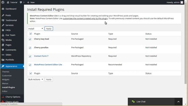Viewport: 188px width, 106px height.
Task: Click the scrollbar down arrow
Action: click(x=186, y=105)
